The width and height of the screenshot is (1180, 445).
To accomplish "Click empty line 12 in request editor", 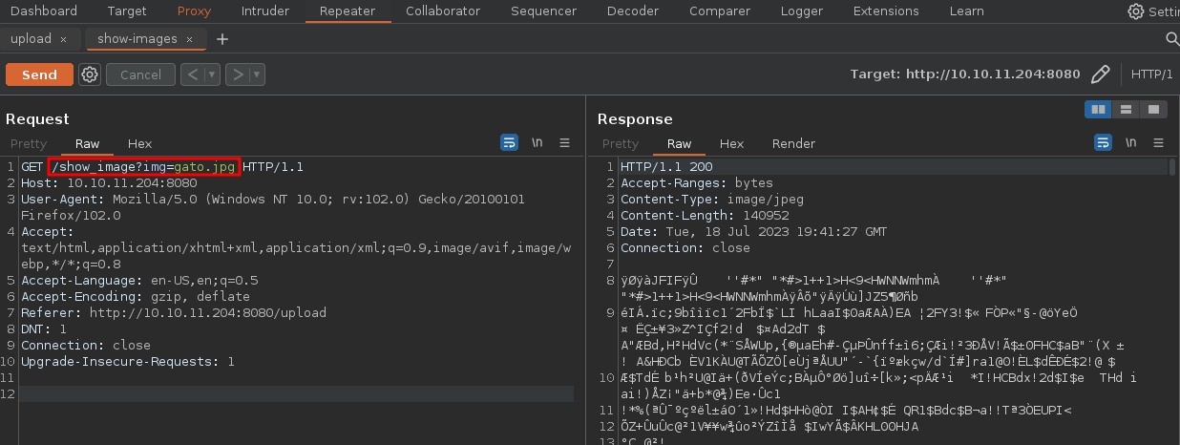I will pos(297,394).
